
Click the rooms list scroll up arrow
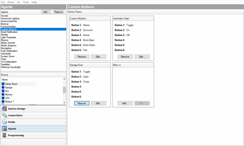tap(64, 79)
